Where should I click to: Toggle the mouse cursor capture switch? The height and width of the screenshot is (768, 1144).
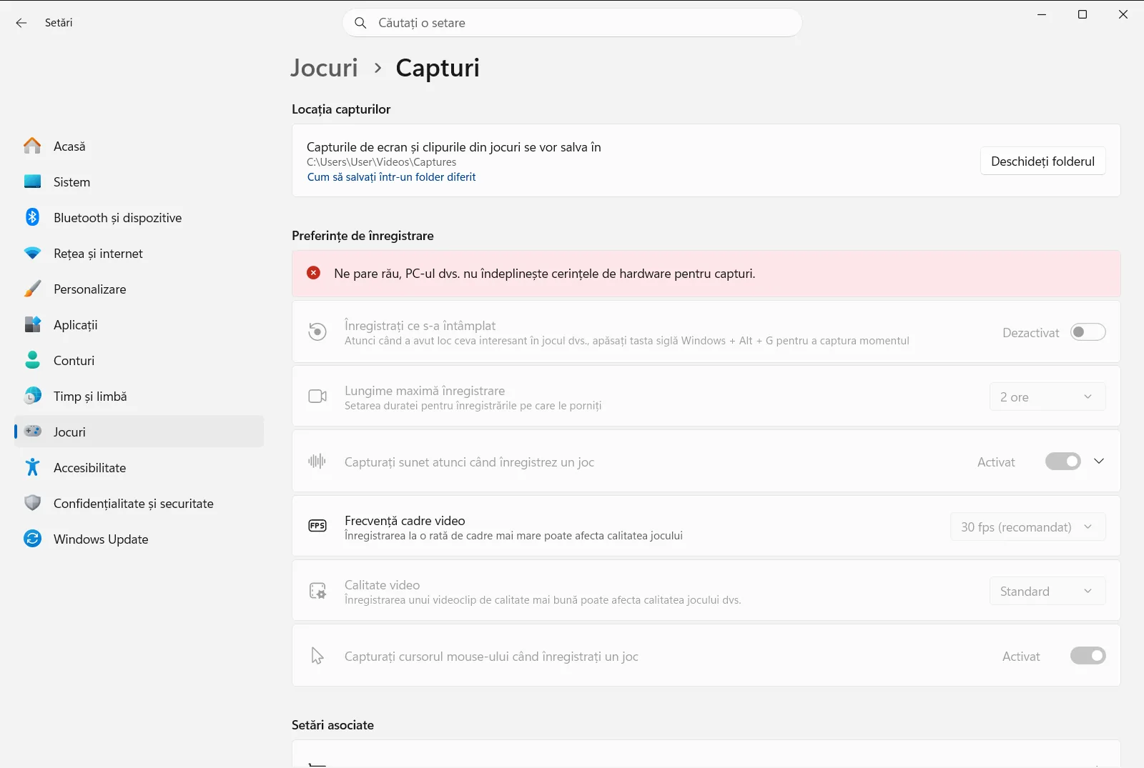click(1088, 656)
